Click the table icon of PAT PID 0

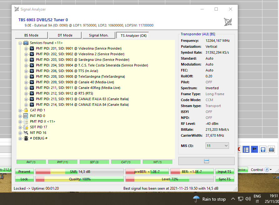26,116
